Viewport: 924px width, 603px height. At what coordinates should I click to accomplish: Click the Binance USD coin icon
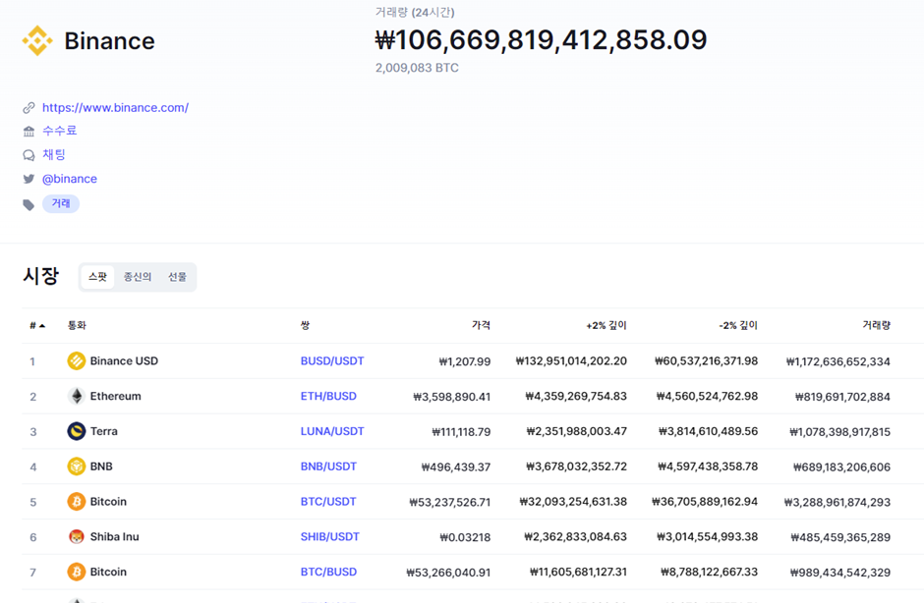tap(76, 361)
